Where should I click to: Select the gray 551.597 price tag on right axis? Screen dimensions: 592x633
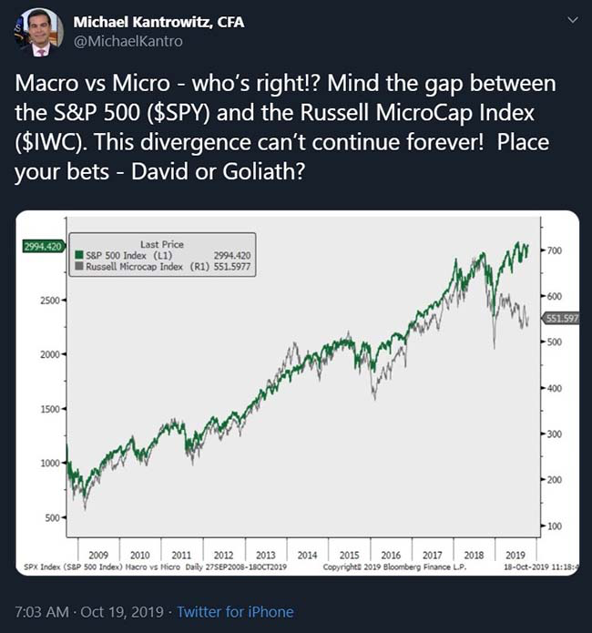(x=560, y=319)
